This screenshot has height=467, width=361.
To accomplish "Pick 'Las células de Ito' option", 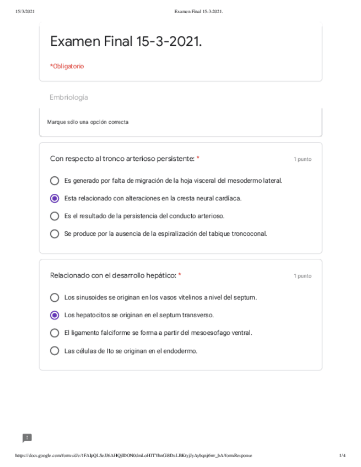I will pyautogui.click(x=55, y=350).
